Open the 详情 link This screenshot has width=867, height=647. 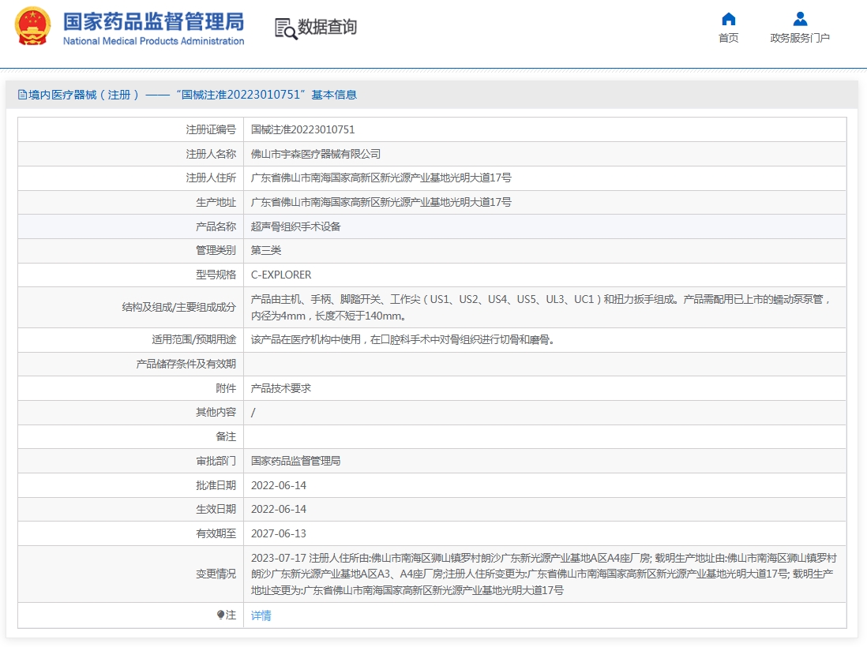(261, 615)
